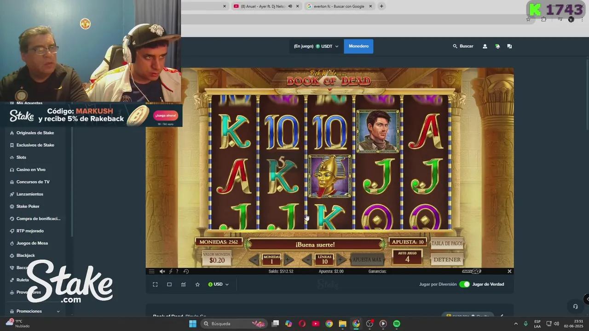Toggle Jugar de Verdad switch
The height and width of the screenshot is (331, 589).
point(465,284)
